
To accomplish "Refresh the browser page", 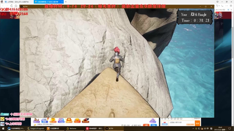I will pyautogui.click(x=11, y=6).
